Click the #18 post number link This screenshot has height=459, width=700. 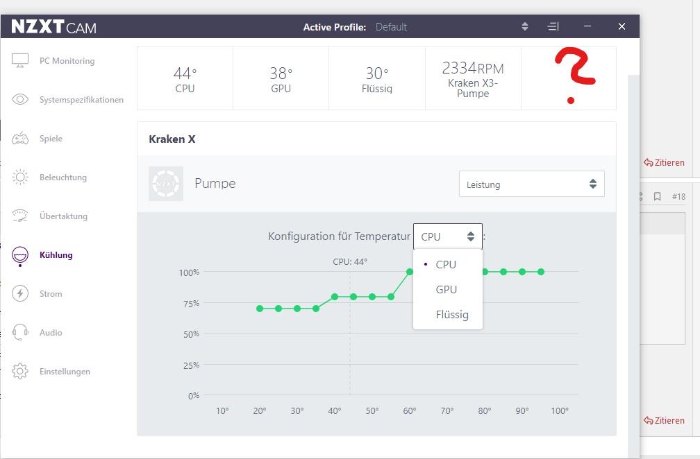click(678, 196)
